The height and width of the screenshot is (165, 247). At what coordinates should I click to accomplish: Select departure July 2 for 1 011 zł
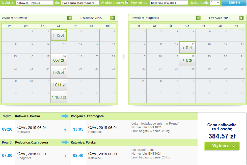(x=59, y=85)
